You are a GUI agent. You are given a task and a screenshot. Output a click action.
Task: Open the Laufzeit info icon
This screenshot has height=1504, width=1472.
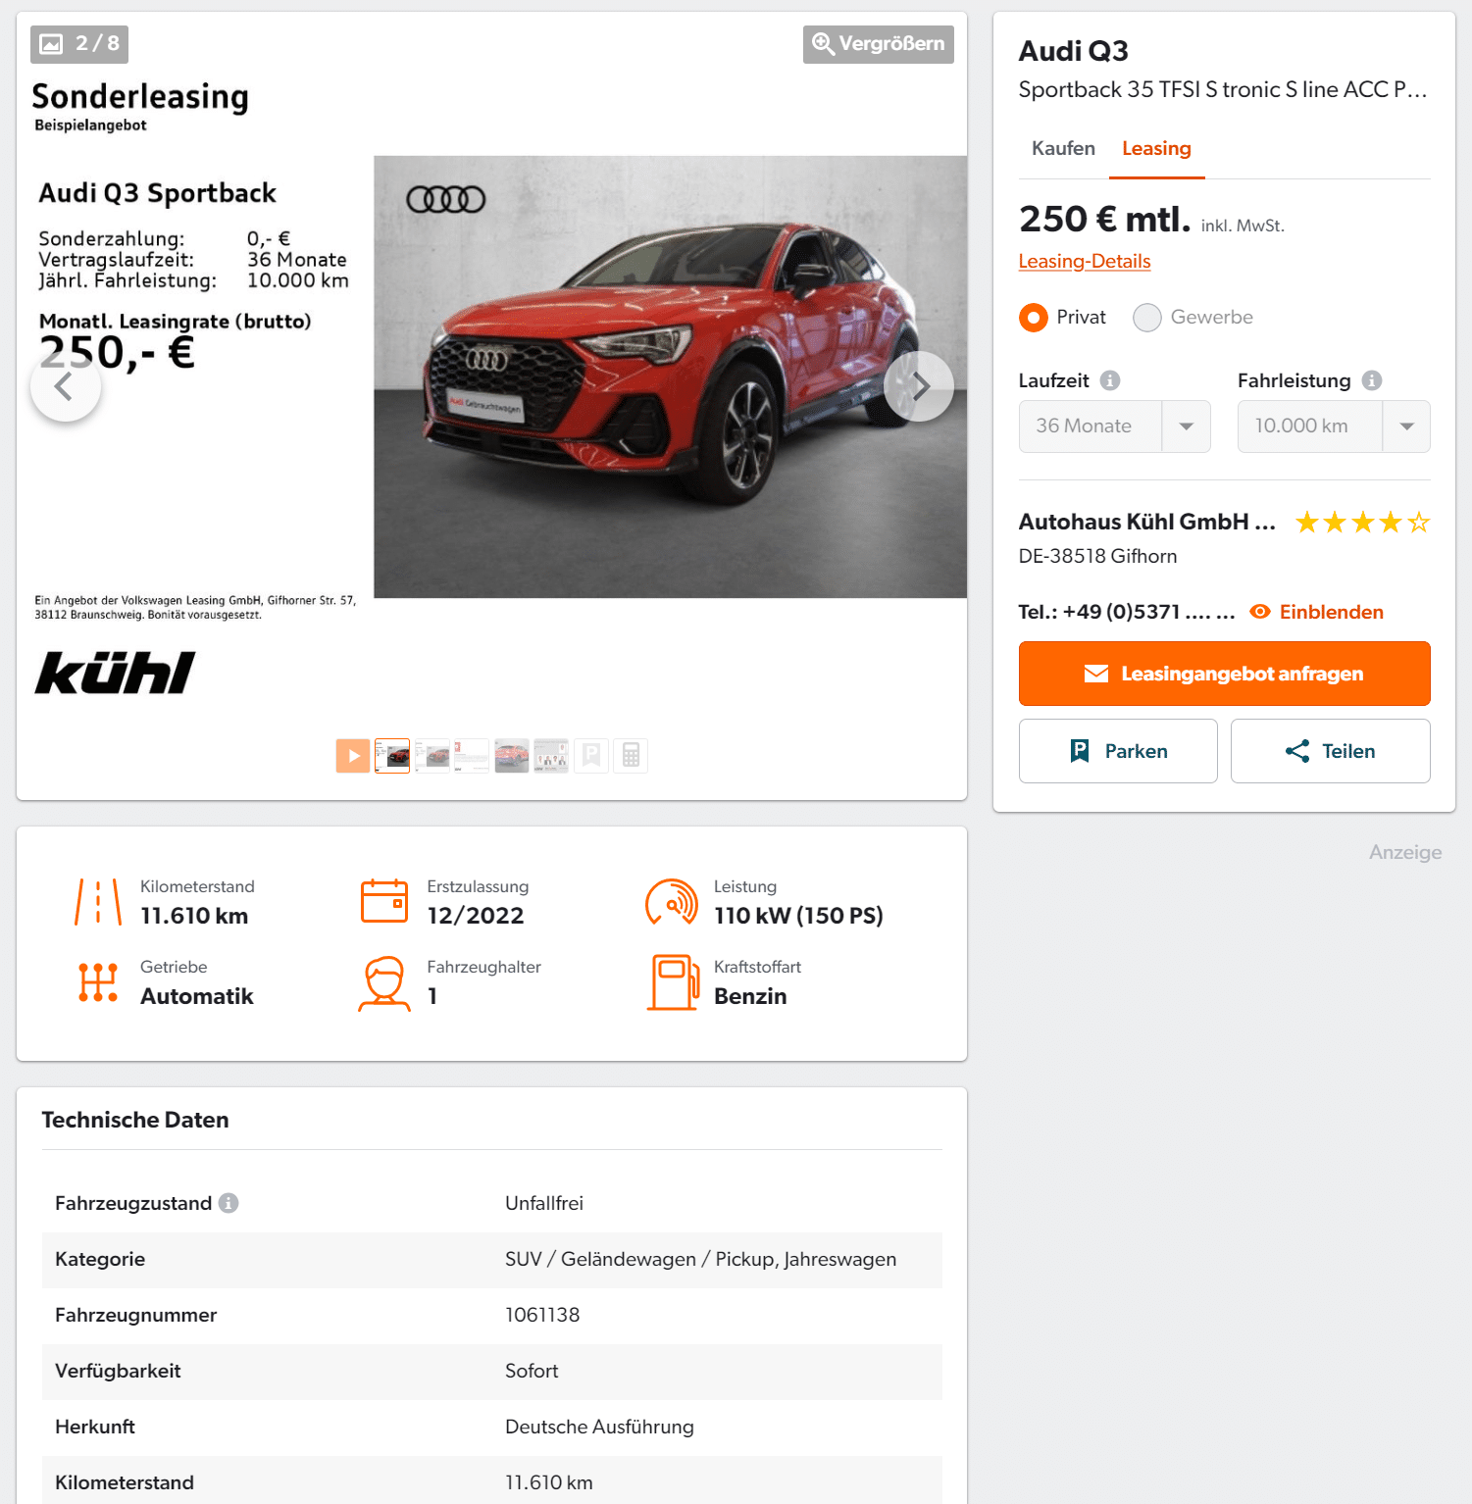tap(1110, 380)
